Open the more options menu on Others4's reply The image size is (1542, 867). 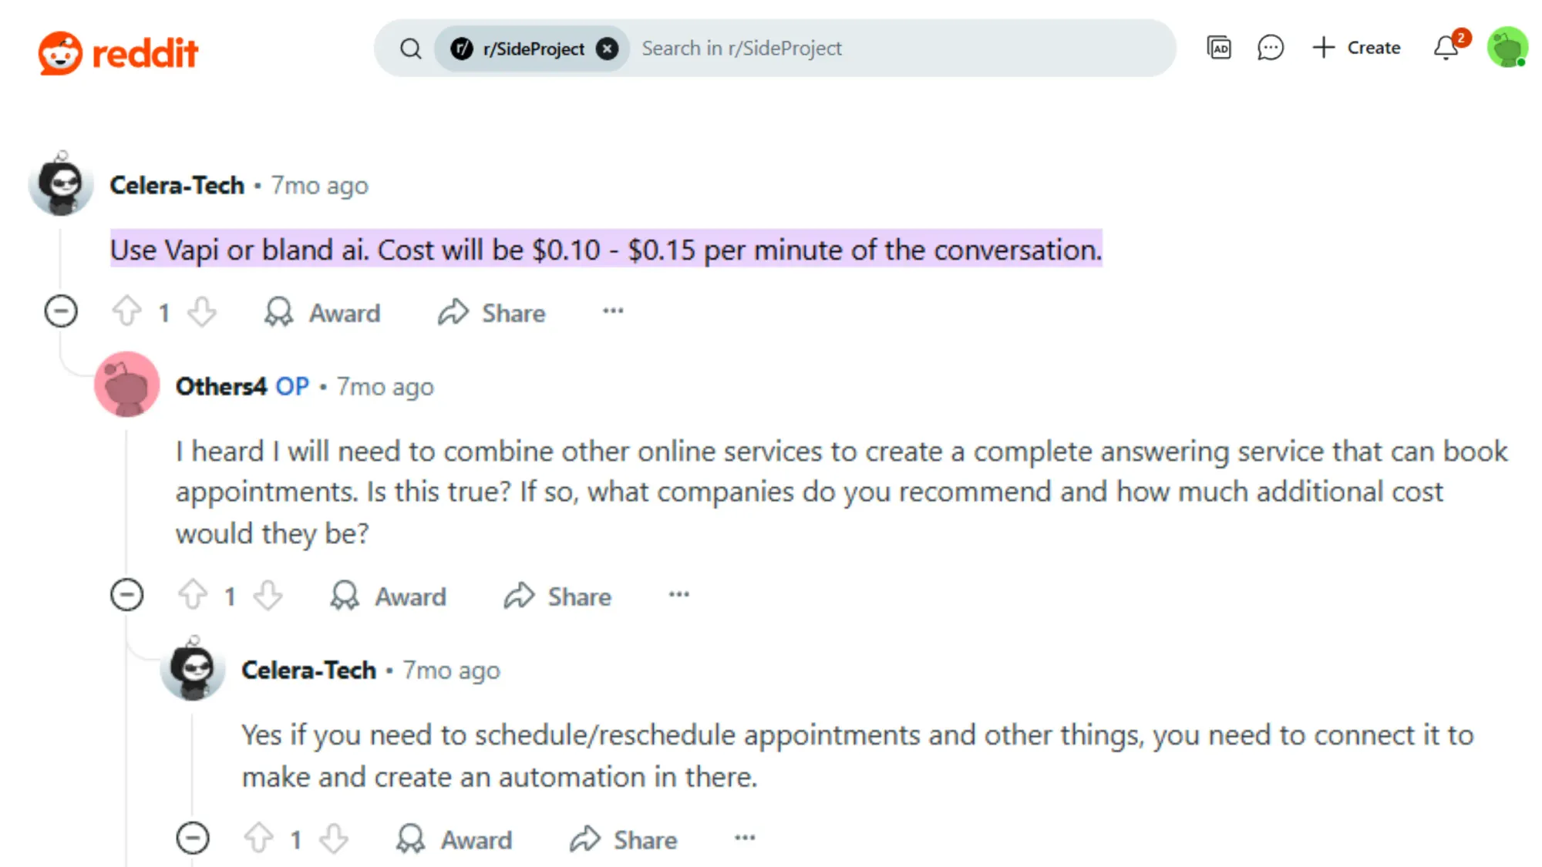[678, 595]
